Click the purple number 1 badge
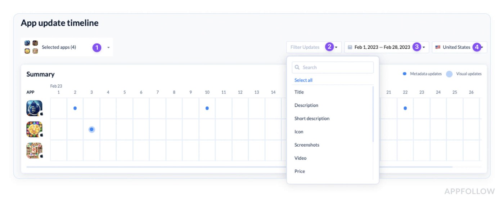 tap(97, 47)
